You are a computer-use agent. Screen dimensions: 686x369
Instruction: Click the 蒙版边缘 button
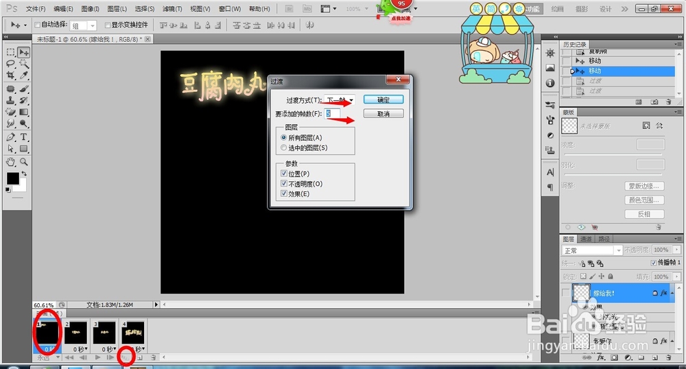tap(644, 187)
